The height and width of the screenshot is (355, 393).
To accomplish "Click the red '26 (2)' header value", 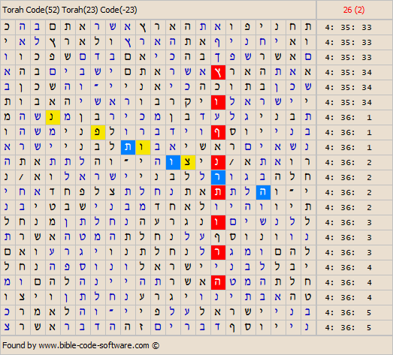I will coord(354,10).
